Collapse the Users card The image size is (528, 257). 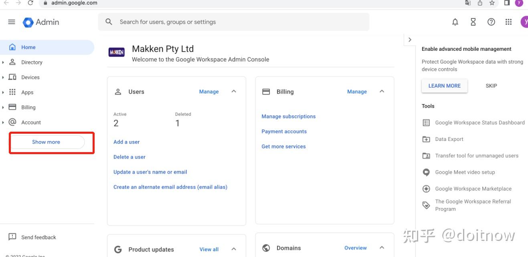[234, 92]
